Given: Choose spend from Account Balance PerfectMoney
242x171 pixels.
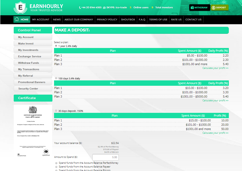Looking at the screenshot, I should (56, 163).
